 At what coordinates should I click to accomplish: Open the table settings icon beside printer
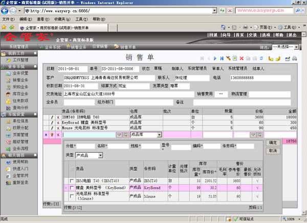point(288,58)
